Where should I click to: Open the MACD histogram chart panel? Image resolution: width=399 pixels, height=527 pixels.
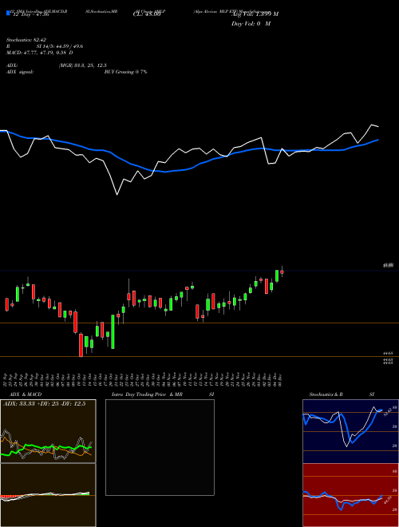point(48,495)
